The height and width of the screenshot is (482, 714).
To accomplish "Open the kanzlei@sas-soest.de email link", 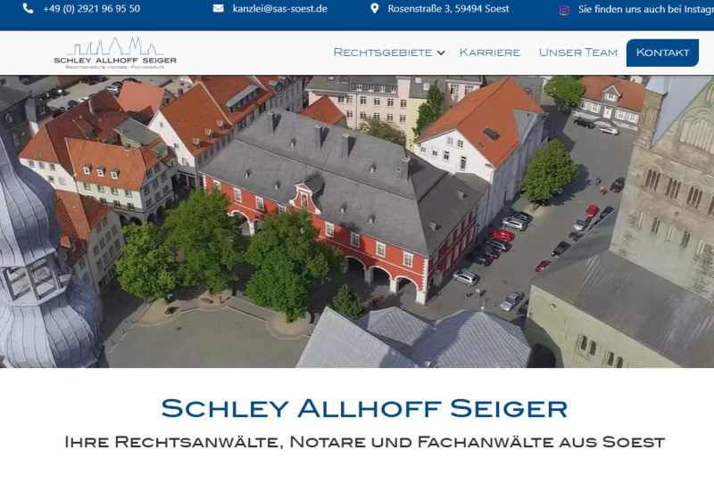I will 279,9.
